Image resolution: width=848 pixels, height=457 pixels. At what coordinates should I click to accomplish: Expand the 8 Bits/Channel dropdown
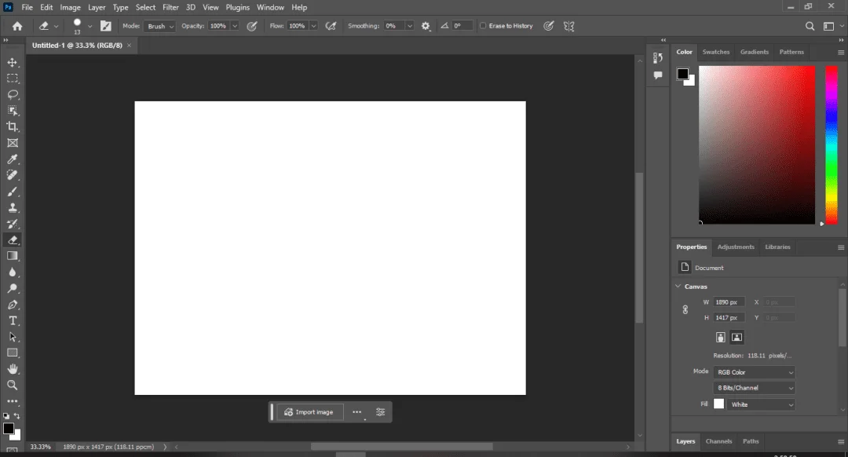pyautogui.click(x=755, y=388)
